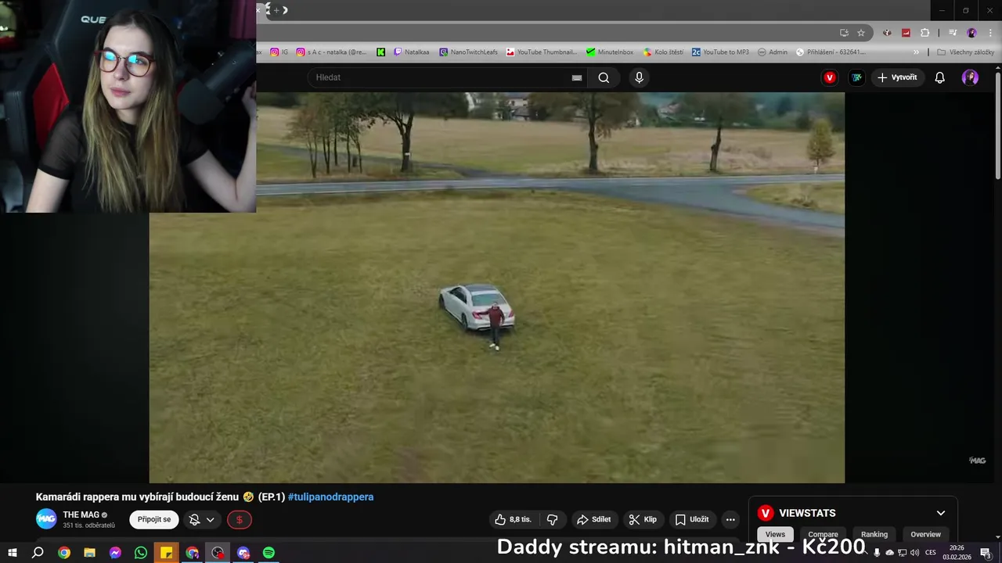1002x563 pixels.
Task: Open the on-screen keyboard icon in the search box
Action: 577,77
